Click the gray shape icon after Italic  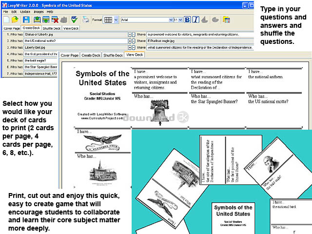(205, 19)
